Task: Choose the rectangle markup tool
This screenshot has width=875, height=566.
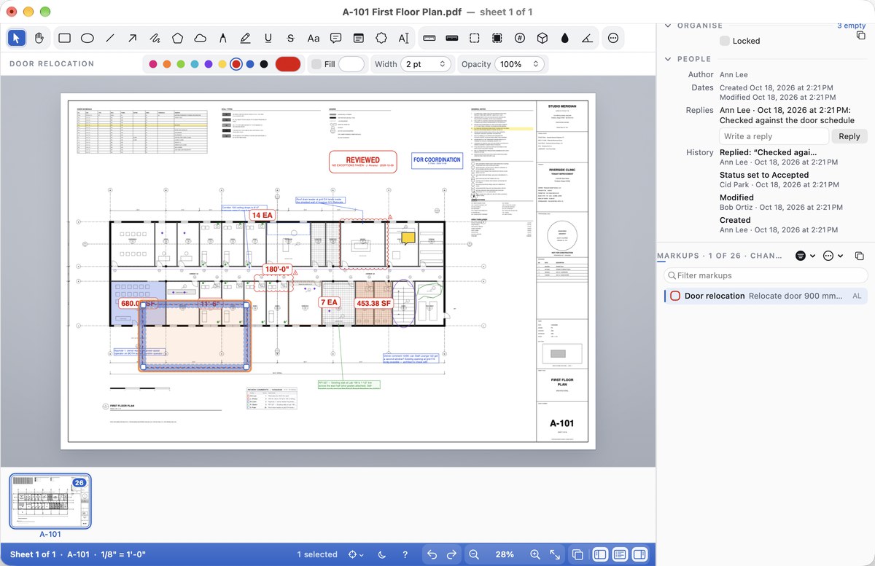Action: pyautogui.click(x=64, y=38)
